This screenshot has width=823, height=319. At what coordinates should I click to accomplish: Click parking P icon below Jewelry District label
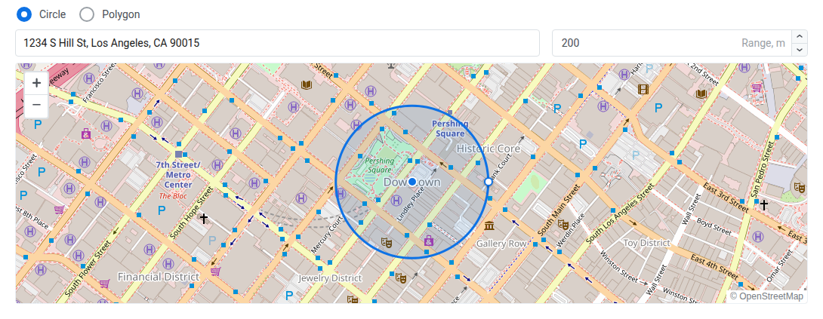click(288, 296)
